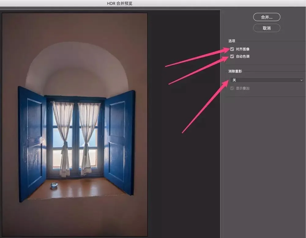This screenshot has height=238, width=306.
Task: Click the 消除重影 section heading
Action: [x=235, y=71]
